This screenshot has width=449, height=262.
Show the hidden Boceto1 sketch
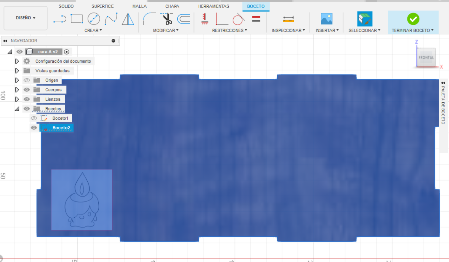pos(34,118)
